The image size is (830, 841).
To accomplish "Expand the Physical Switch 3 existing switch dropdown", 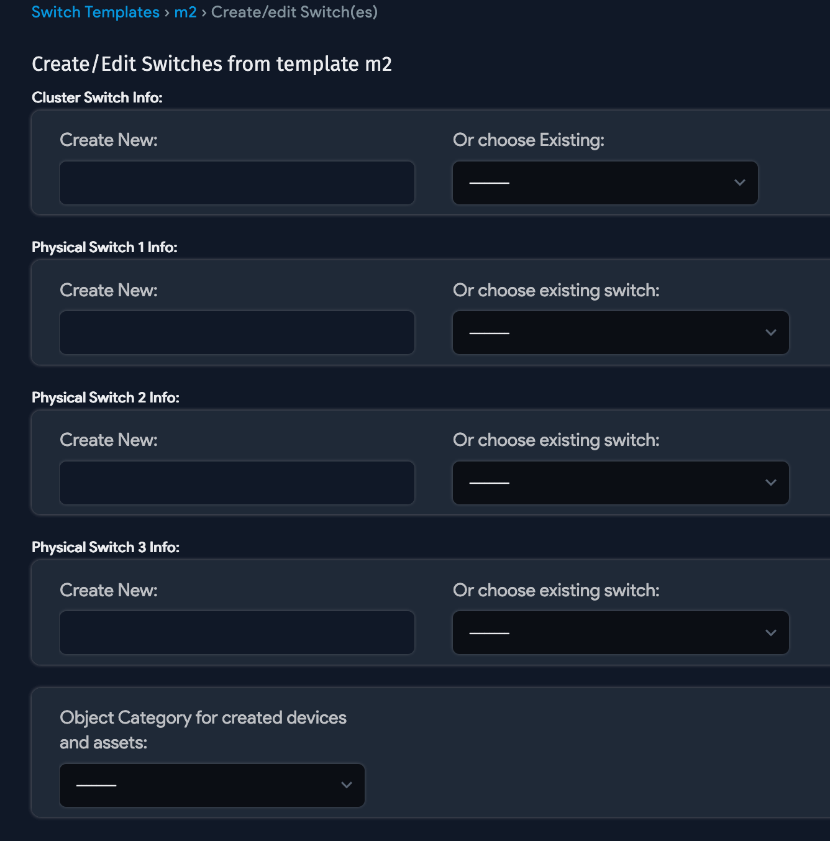I will (620, 632).
